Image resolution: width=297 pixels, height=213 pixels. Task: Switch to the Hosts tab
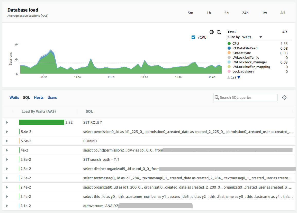tap(39, 97)
